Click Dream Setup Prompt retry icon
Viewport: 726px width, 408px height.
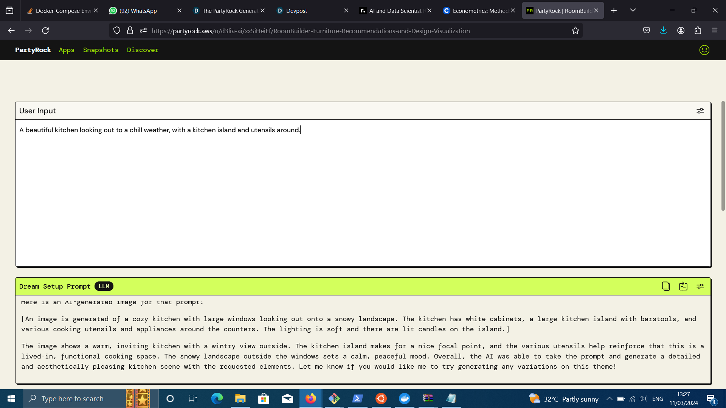tap(683, 286)
